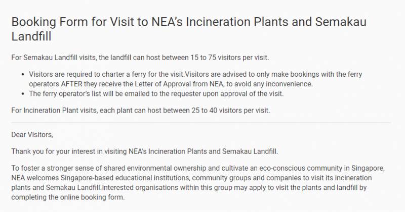This screenshot has width=405, height=212.
Task: Click the horizontal divider line
Action: point(200,123)
